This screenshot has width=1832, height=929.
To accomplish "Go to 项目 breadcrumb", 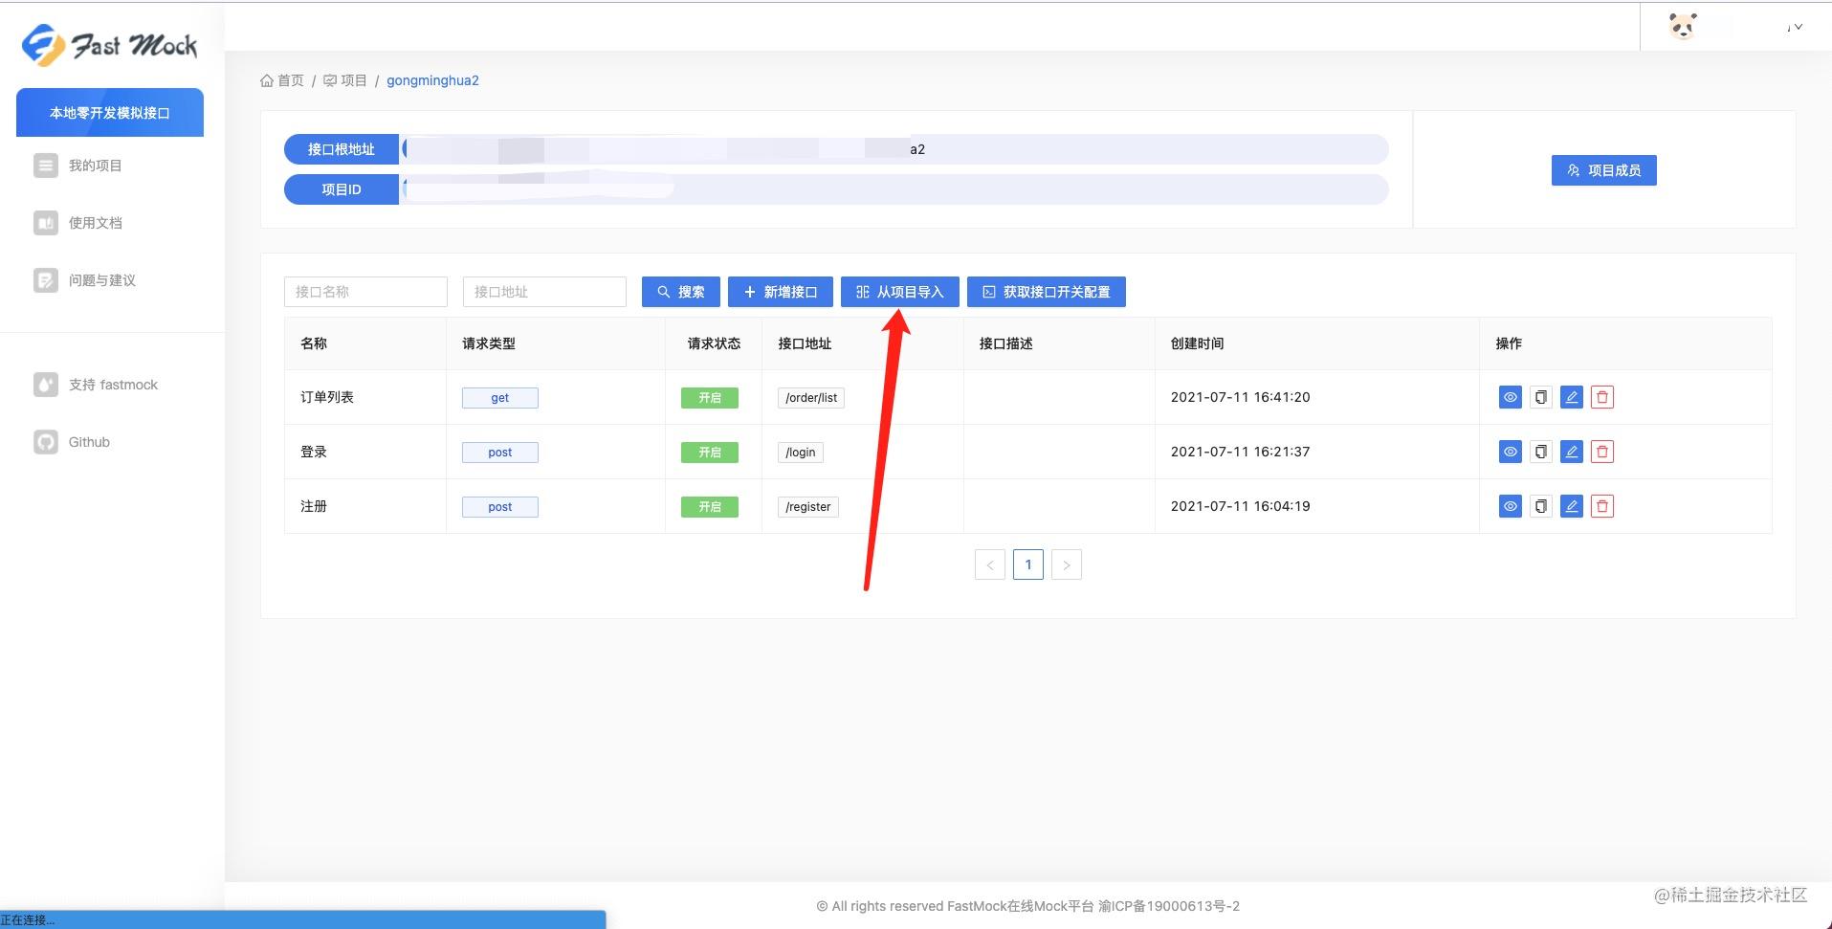I will coord(345,80).
